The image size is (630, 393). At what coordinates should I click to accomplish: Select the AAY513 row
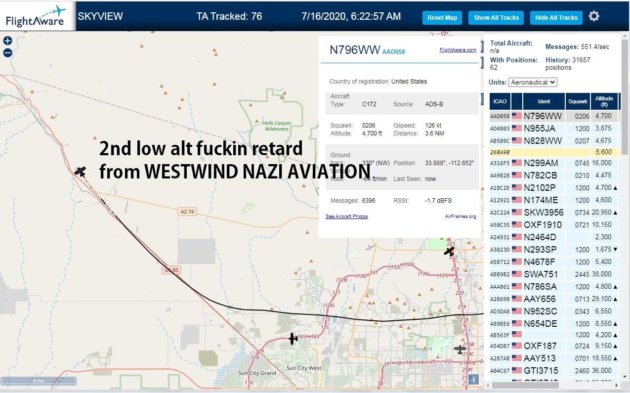click(554, 358)
